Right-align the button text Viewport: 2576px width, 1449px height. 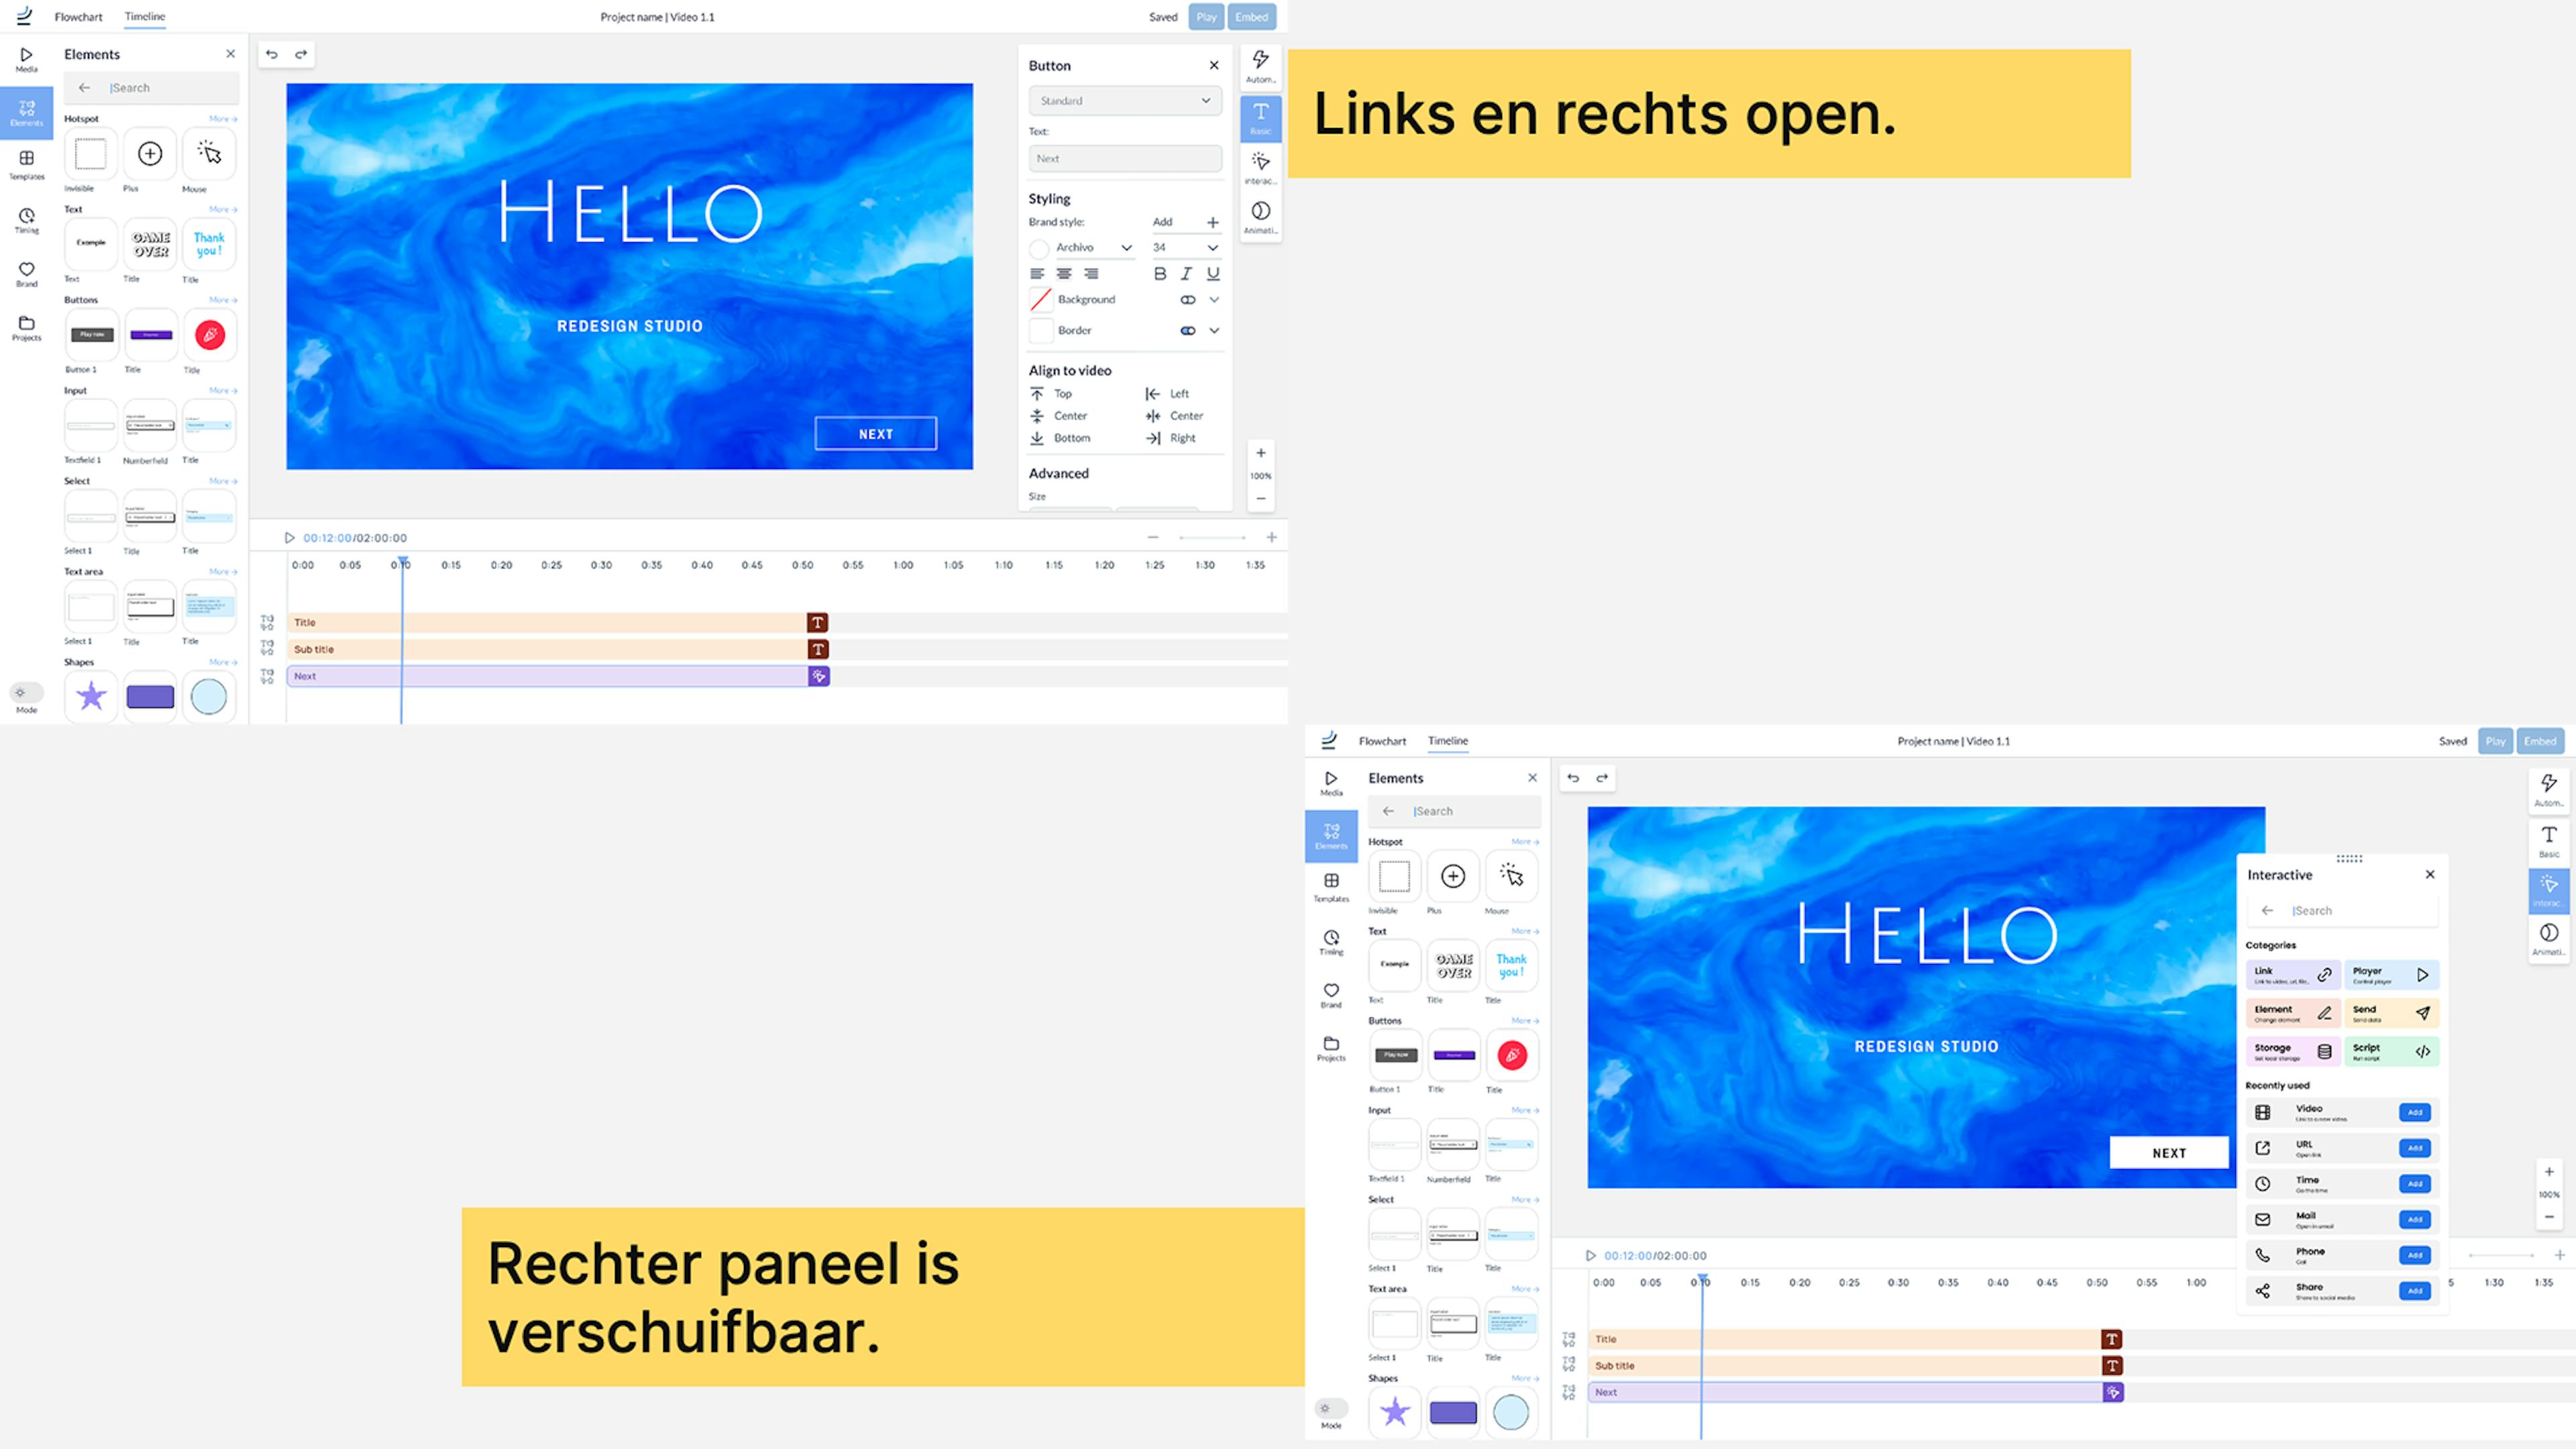(x=1091, y=273)
